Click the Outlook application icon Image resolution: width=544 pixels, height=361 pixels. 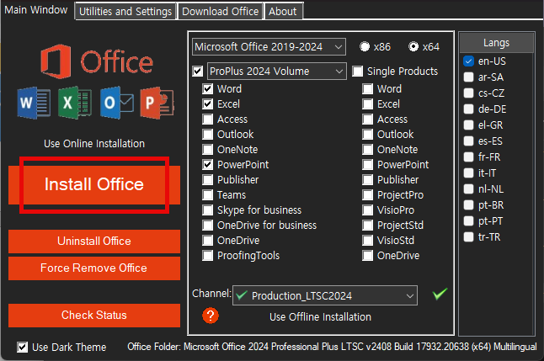coord(117,103)
